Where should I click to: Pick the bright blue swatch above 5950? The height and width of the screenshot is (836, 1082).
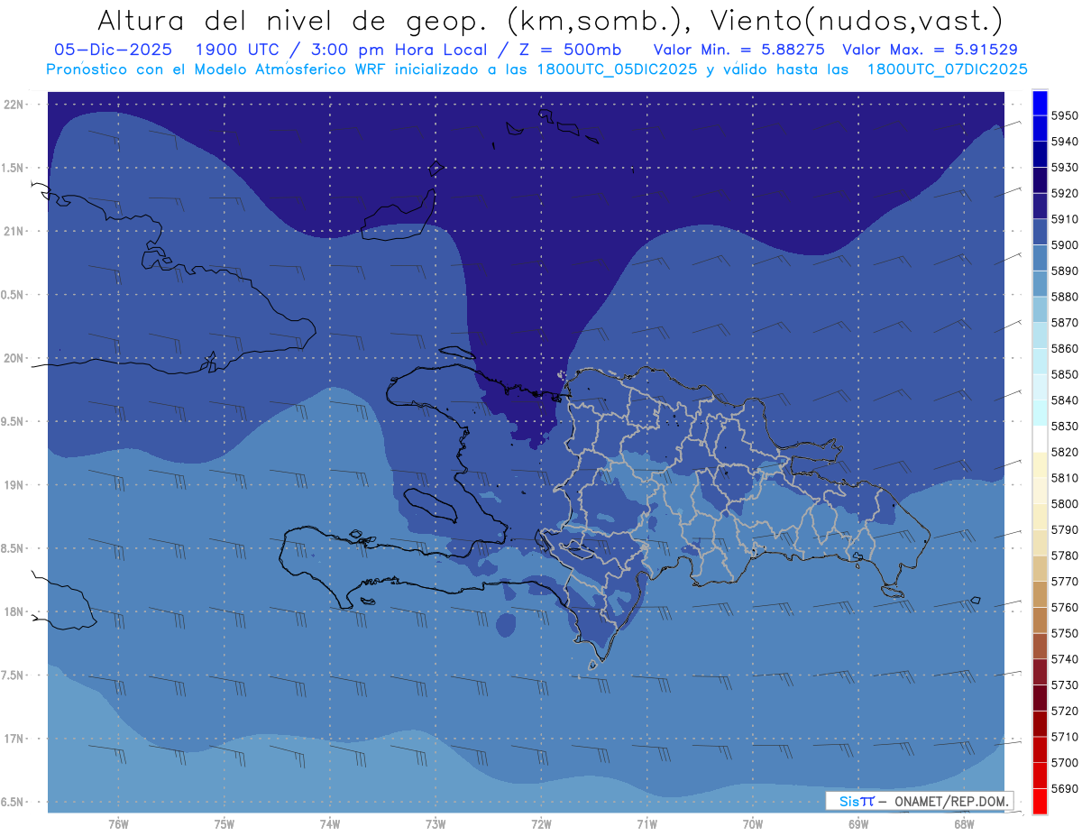(x=1040, y=103)
